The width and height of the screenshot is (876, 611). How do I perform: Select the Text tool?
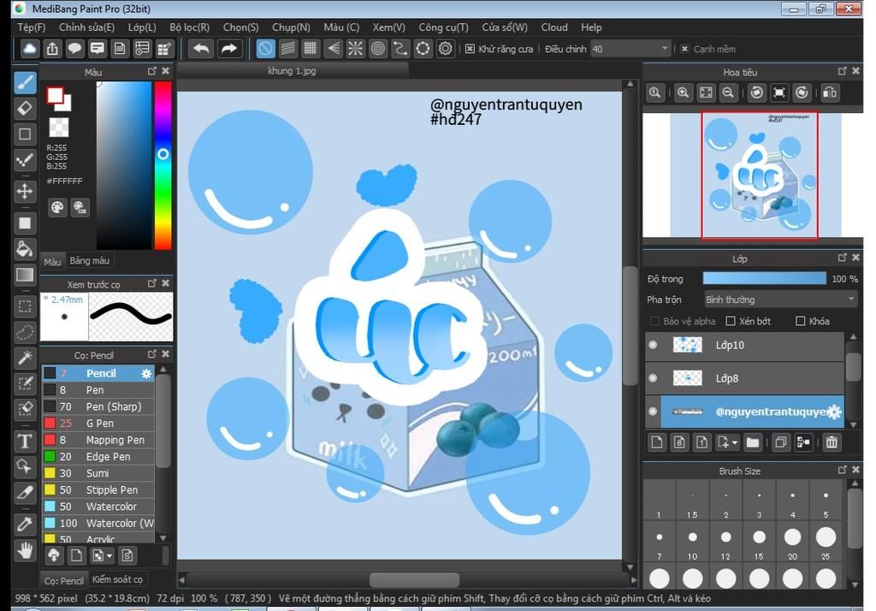[25, 441]
